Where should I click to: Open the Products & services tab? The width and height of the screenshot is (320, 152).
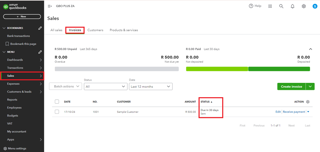(x=124, y=30)
